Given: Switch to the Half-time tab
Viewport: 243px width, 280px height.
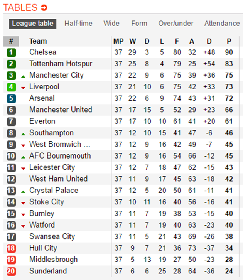Looking at the screenshot, I should pyautogui.click(x=78, y=24).
